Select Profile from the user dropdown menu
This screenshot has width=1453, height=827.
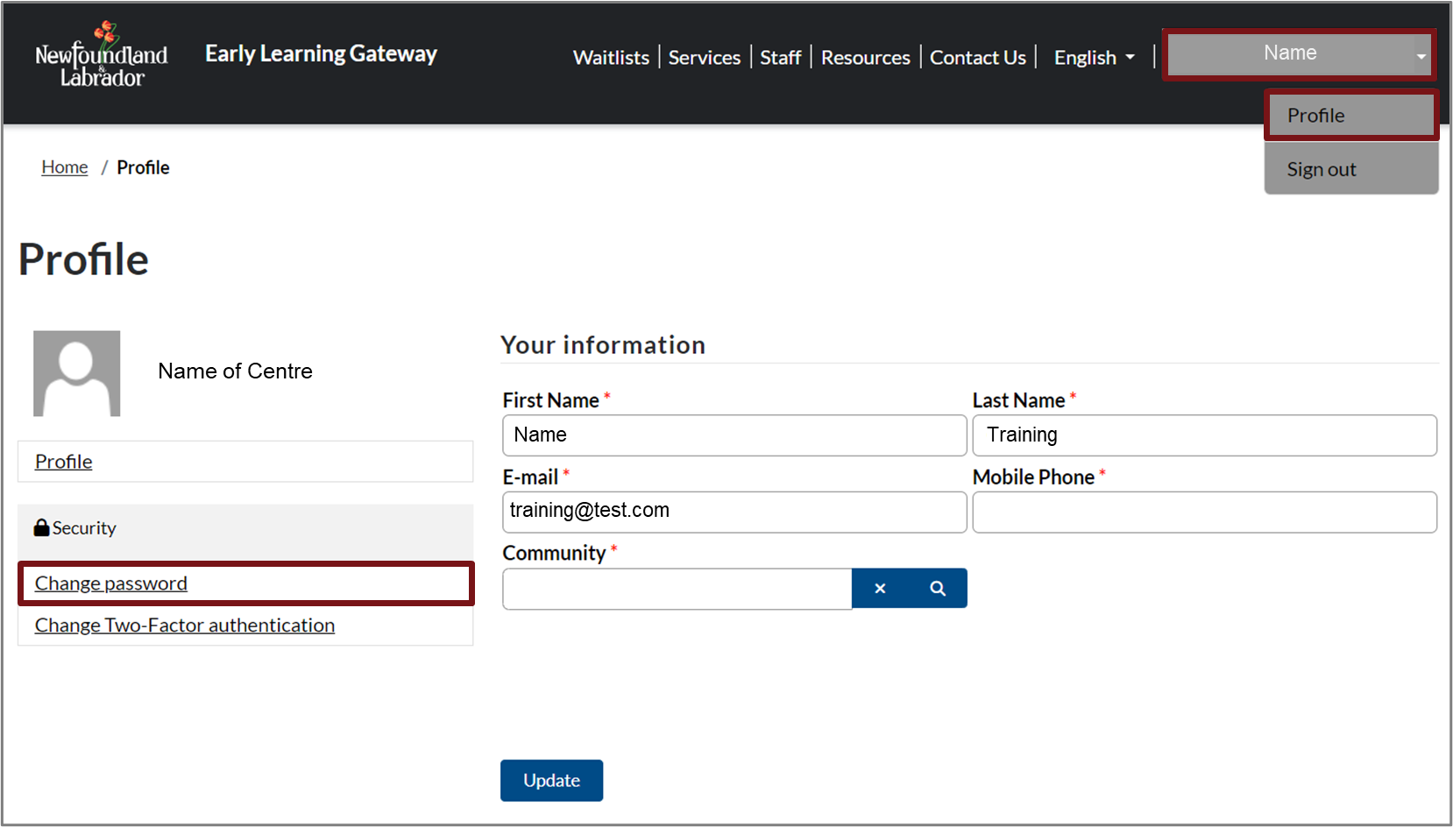[x=1350, y=116]
